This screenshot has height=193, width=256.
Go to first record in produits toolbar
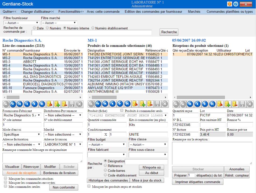pyautogui.click(x=105, y=104)
